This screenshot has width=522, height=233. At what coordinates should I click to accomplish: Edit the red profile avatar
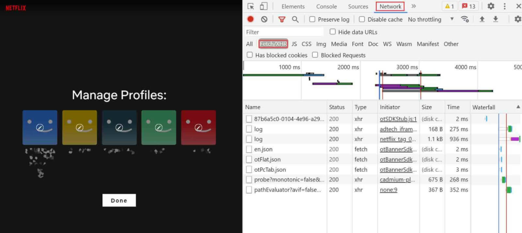(x=198, y=127)
